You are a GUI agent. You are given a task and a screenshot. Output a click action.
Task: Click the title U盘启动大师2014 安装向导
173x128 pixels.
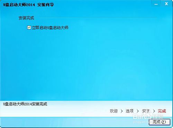(28, 5)
